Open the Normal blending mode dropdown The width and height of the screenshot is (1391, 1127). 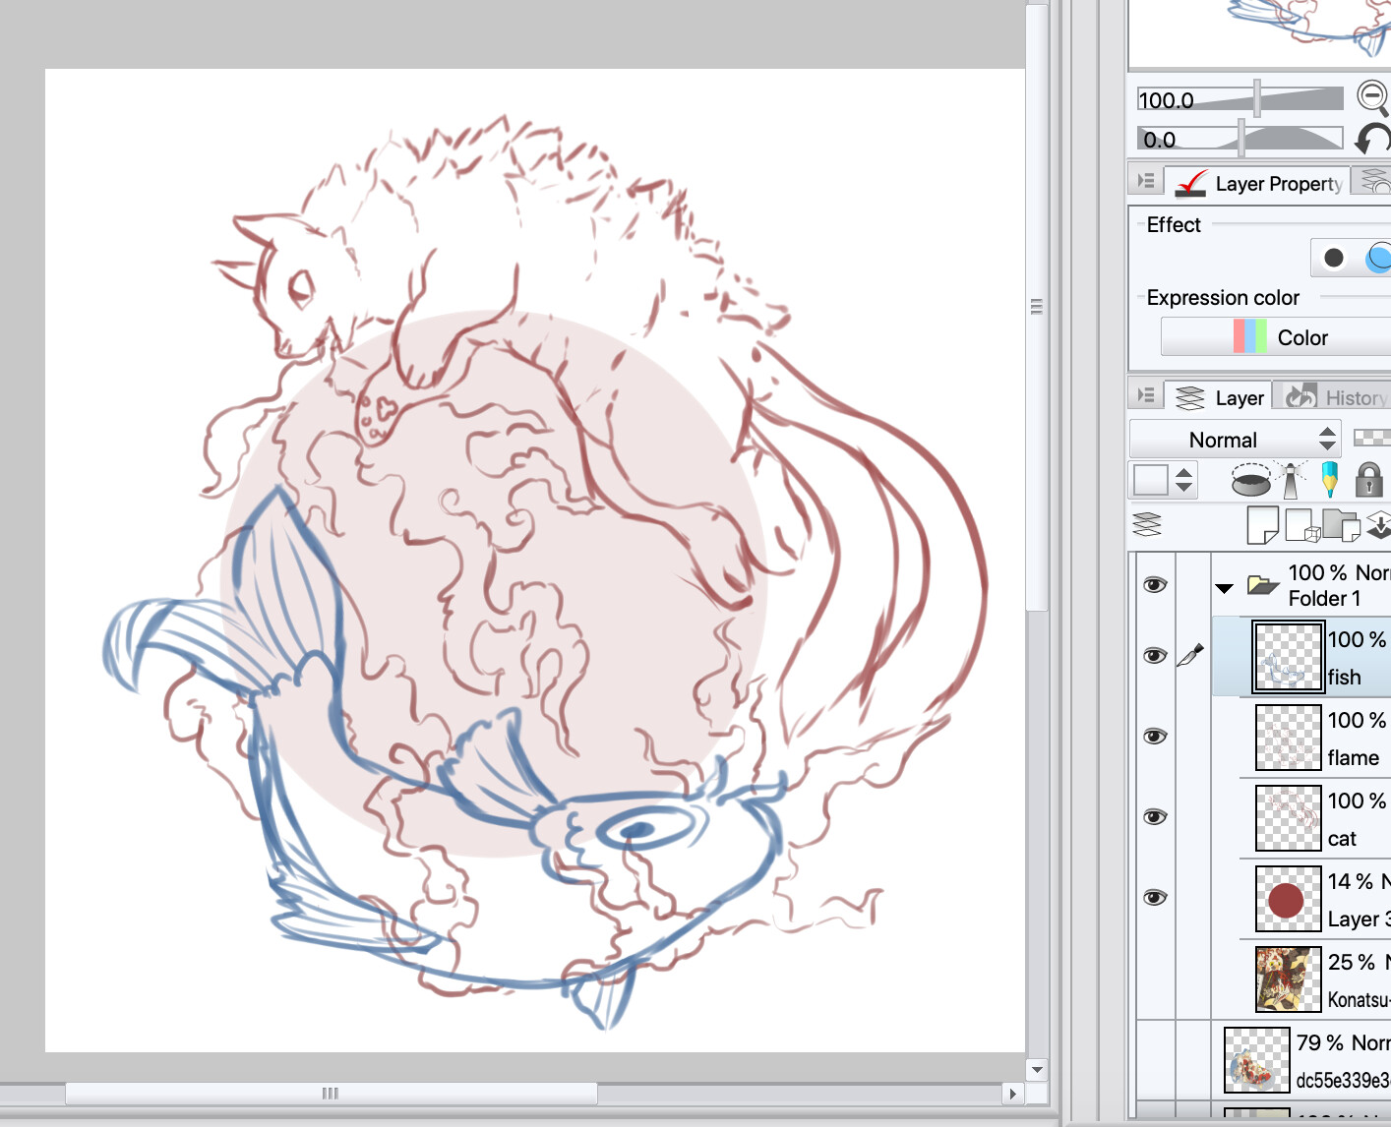tap(1235, 440)
